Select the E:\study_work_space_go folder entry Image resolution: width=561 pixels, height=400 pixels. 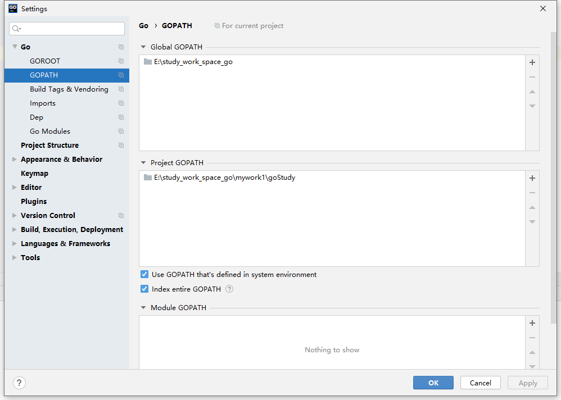coord(193,62)
